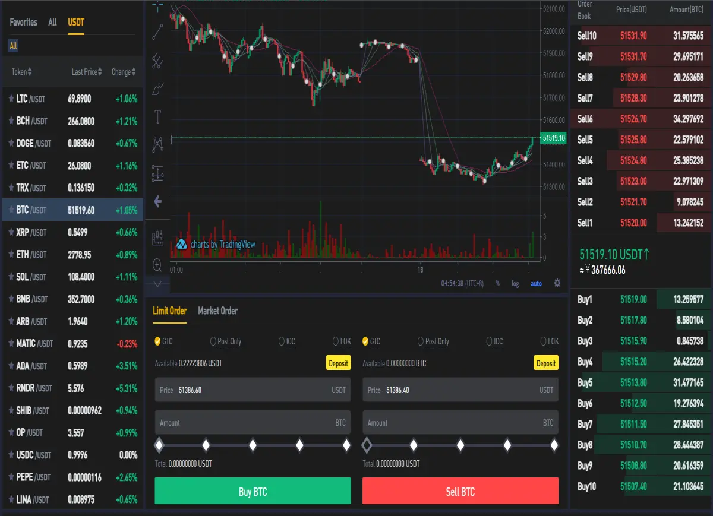Open chart settings gear icon

(x=557, y=283)
